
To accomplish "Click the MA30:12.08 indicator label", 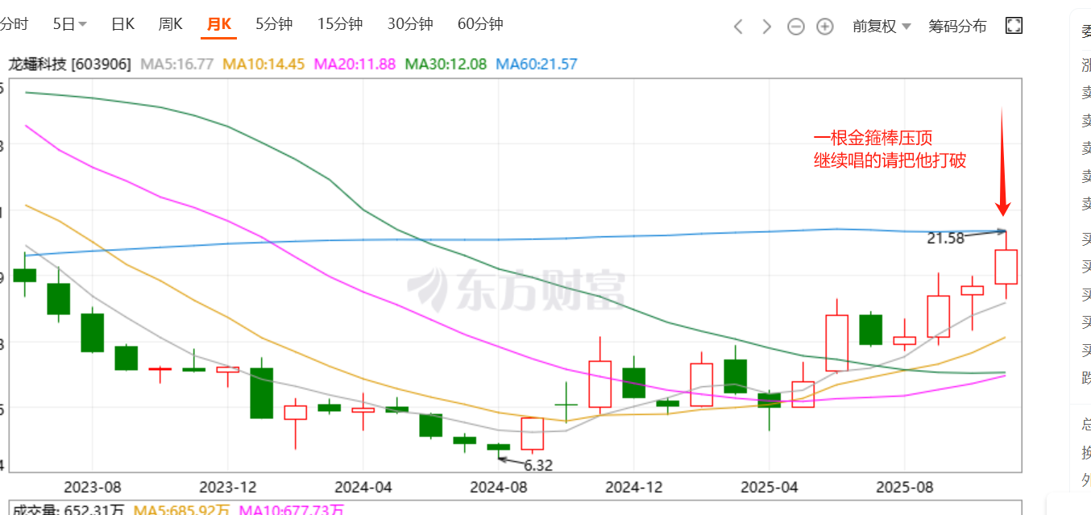I will click(446, 64).
